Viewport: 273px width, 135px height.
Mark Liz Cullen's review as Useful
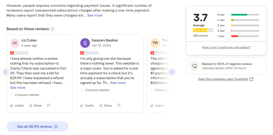[17, 106]
